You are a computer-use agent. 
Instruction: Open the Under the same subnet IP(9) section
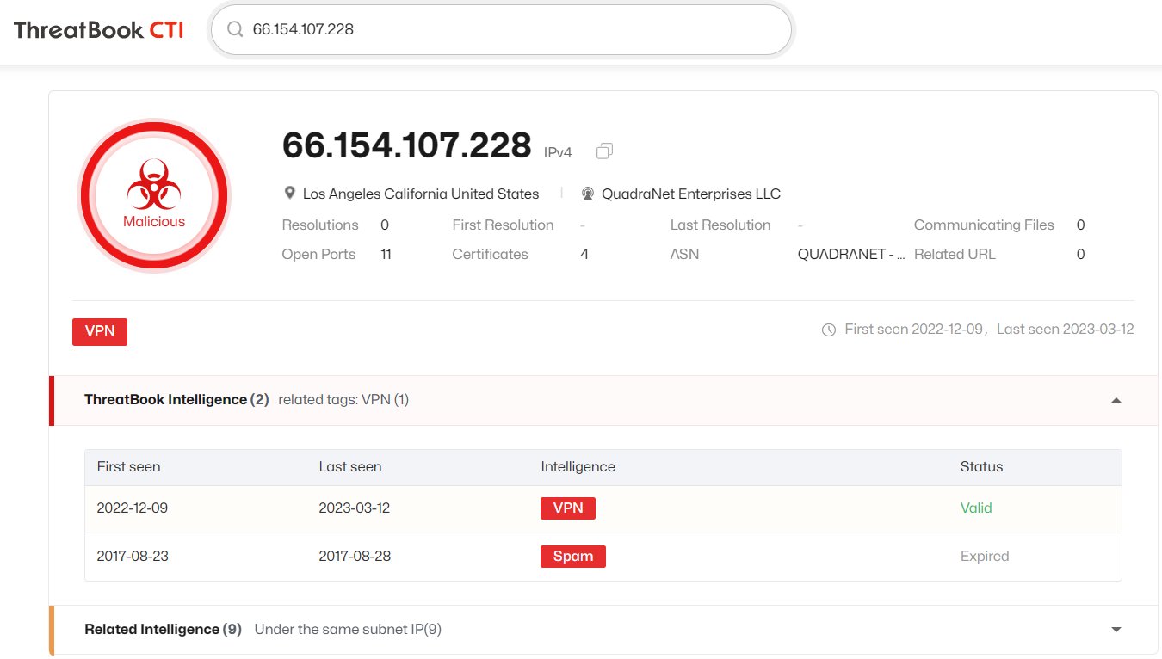[x=348, y=629]
